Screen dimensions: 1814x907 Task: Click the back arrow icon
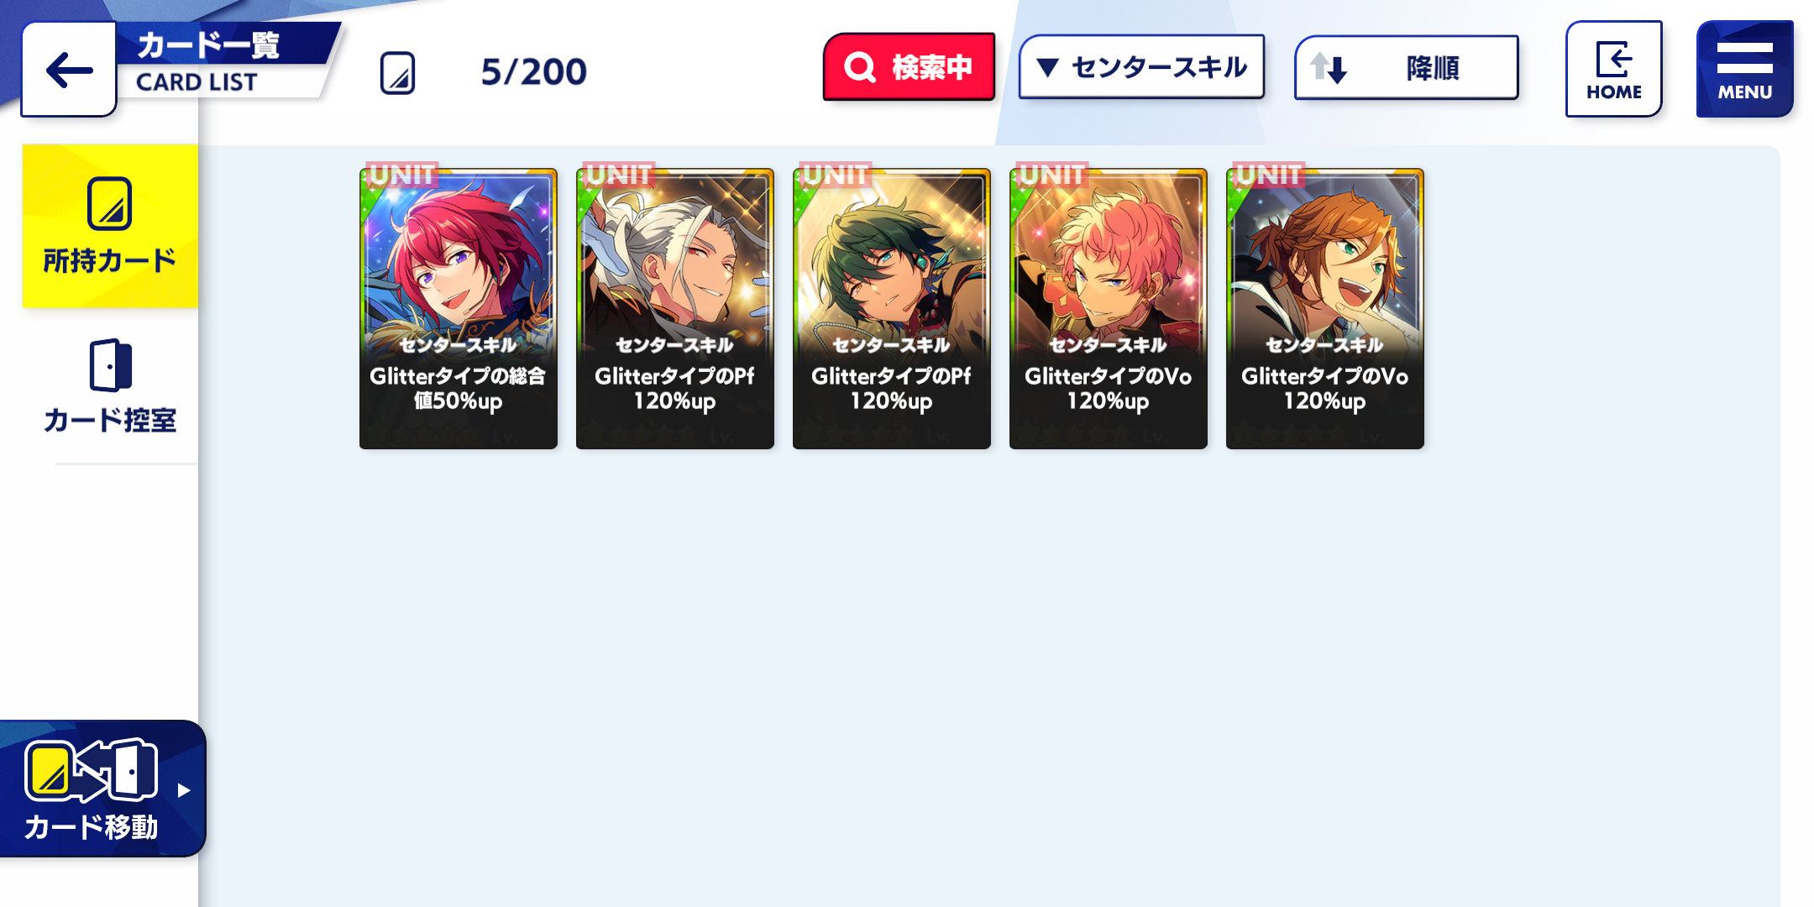point(69,70)
